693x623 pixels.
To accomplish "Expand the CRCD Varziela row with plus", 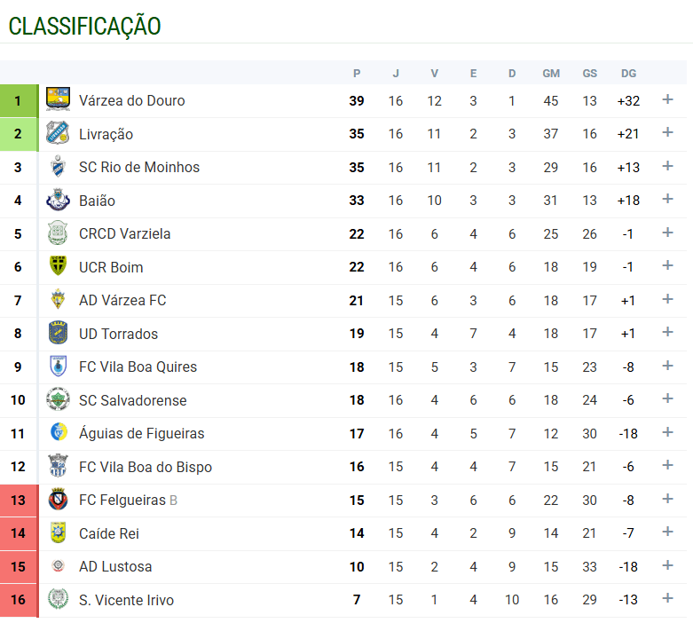I will tap(668, 233).
